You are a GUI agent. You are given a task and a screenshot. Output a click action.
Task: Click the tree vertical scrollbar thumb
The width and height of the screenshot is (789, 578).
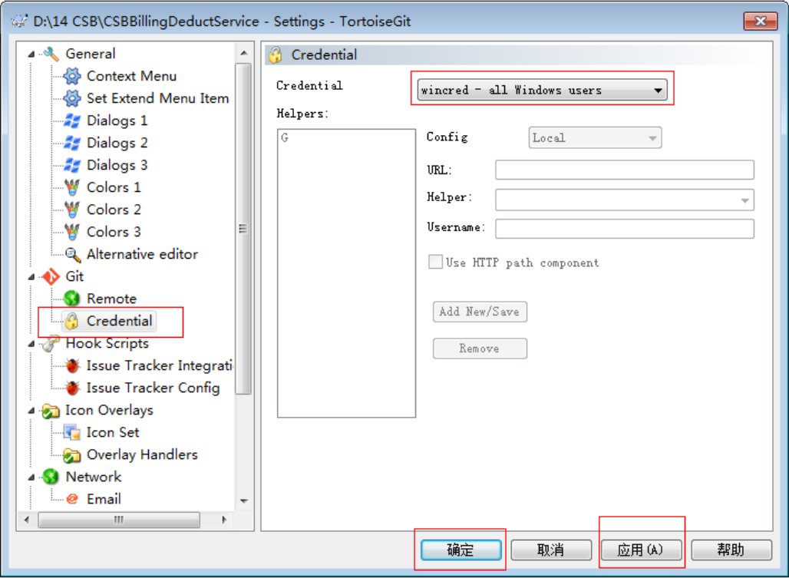coord(243,229)
